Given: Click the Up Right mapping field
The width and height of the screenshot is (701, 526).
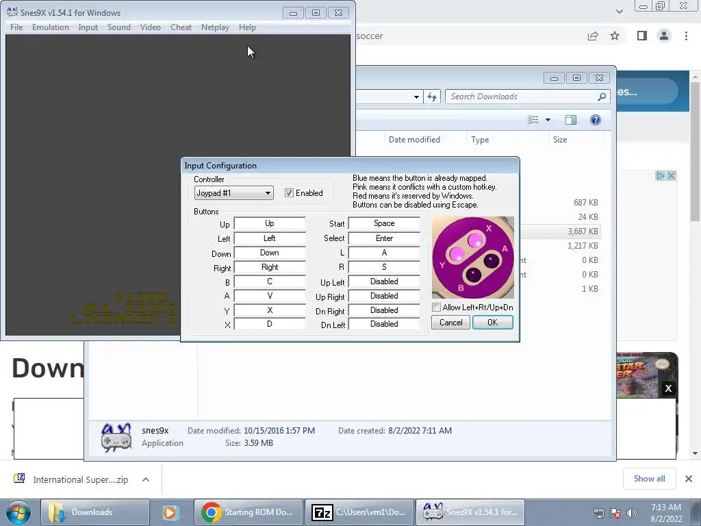Looking at the screenshot, I should click(x=384, y=296).
